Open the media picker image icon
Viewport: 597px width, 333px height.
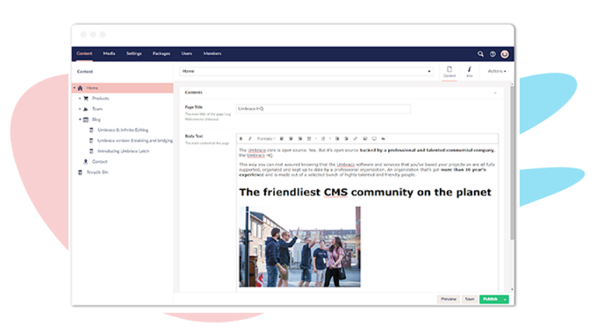365,139
